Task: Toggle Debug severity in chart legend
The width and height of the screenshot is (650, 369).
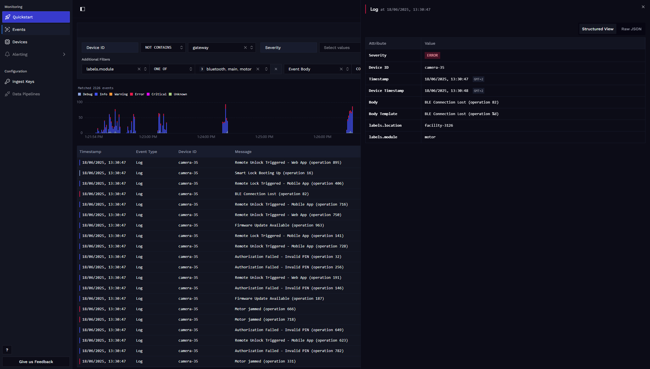Action: (85, 94)
